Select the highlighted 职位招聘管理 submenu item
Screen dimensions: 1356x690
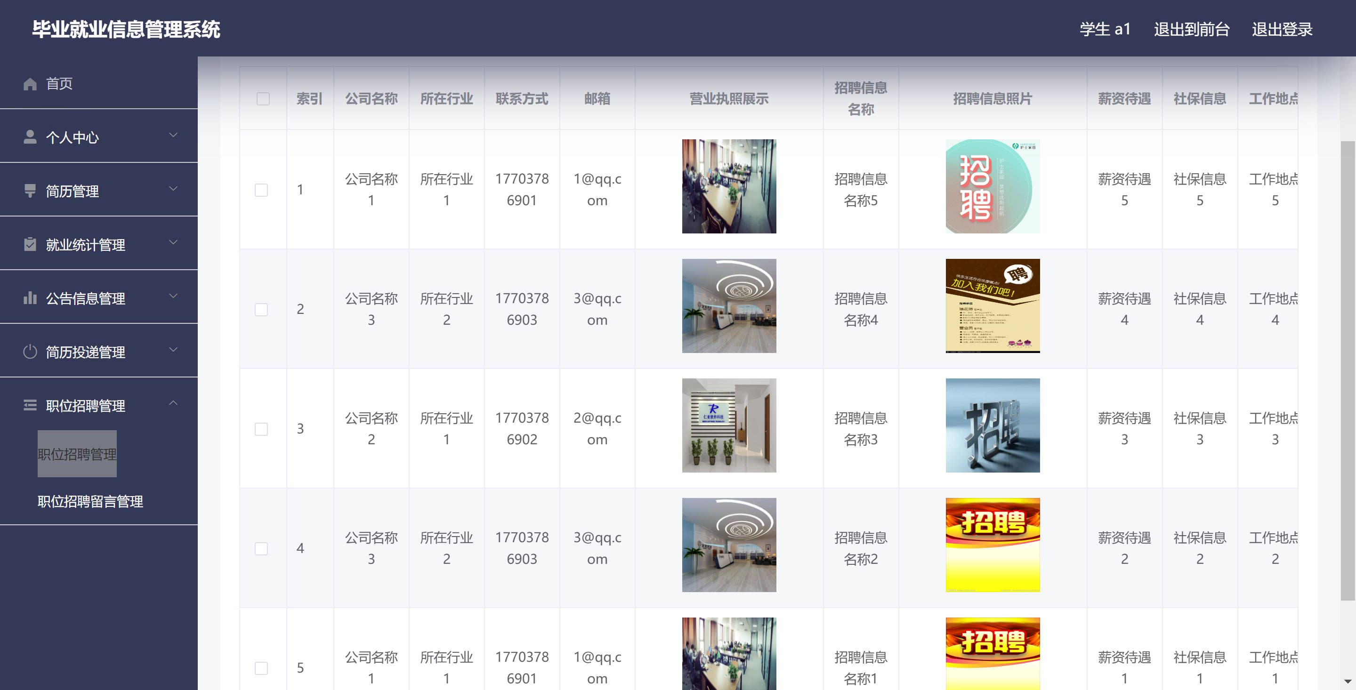click(x=77, y=454)
